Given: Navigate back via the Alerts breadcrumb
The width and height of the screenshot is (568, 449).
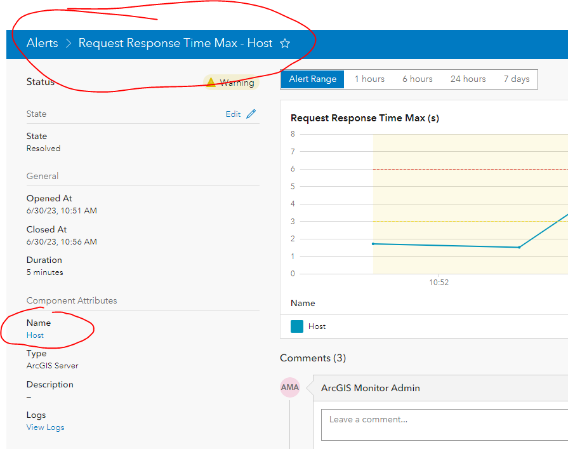Looking at the screenshot, I should (42, 43).
